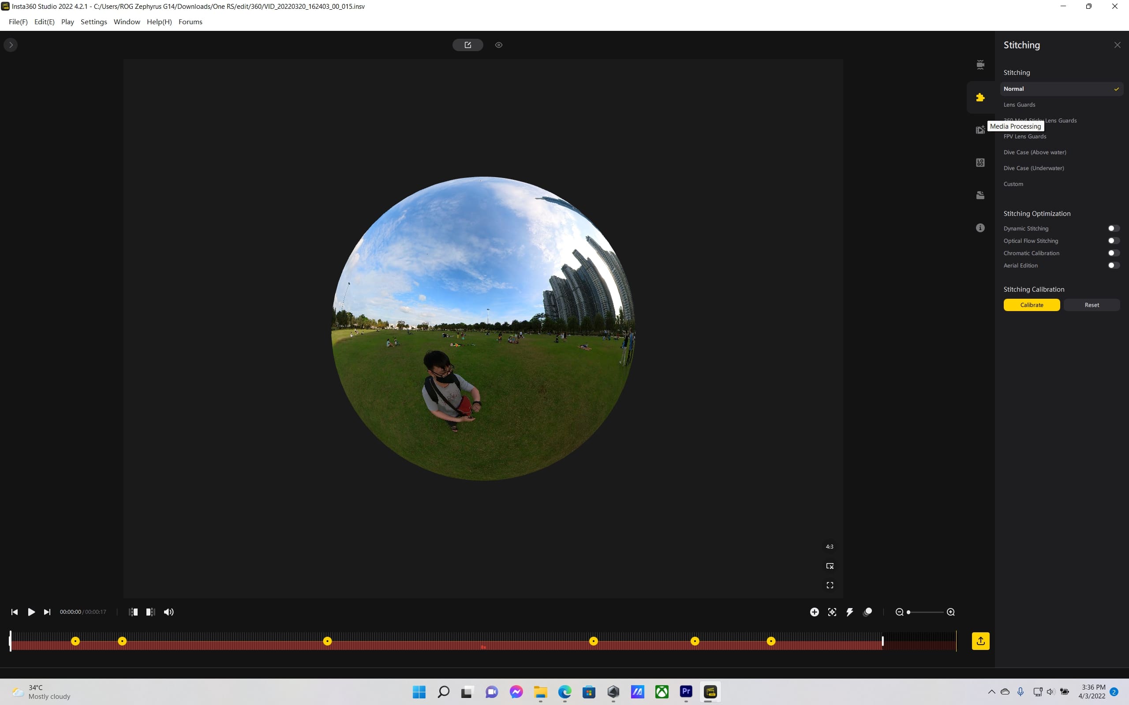Open the Settings menu
1129x705 pixels.
point(94,22)
